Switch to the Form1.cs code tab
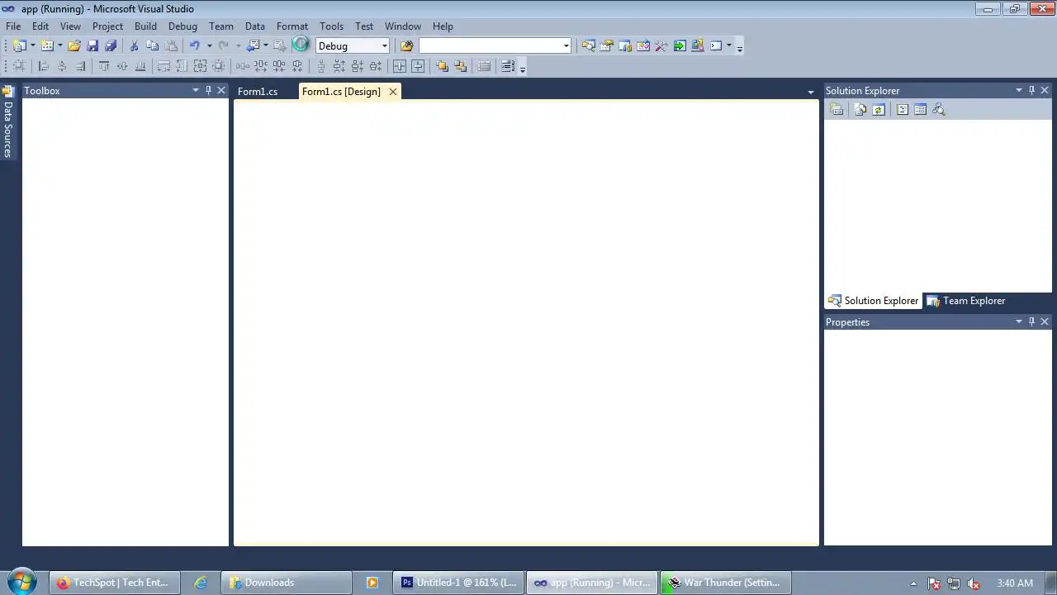Viewport: 1057px width, 595px height. coord(258,92)
